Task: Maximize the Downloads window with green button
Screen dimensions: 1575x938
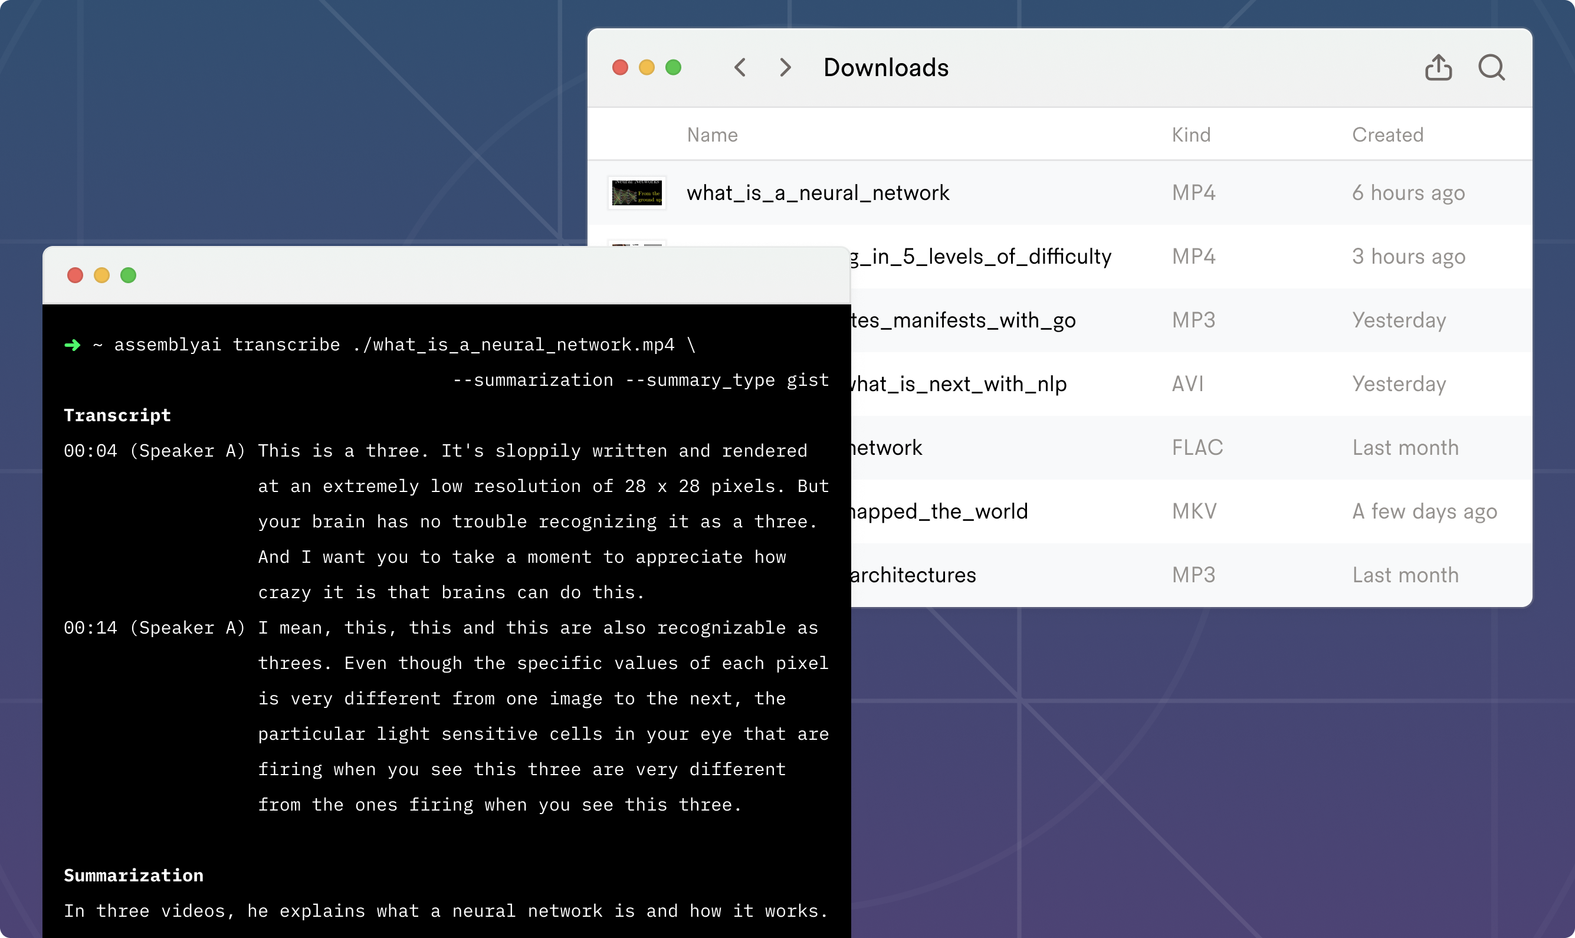Action: [x=673, y=68]
